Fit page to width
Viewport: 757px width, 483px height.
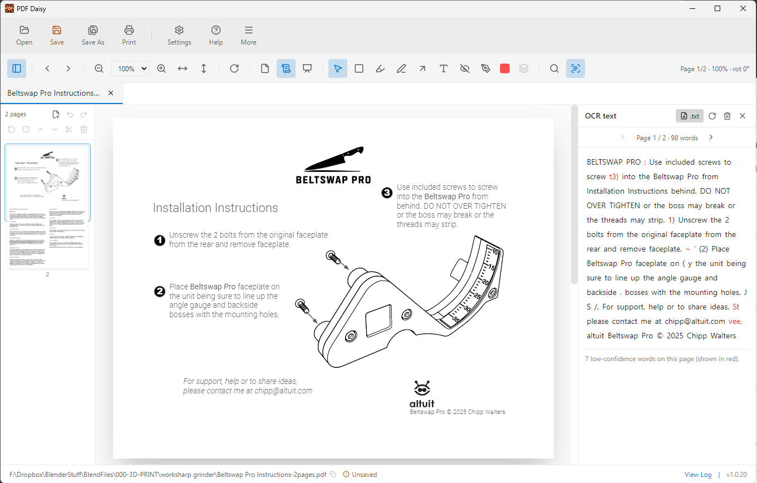coord(183,68)
